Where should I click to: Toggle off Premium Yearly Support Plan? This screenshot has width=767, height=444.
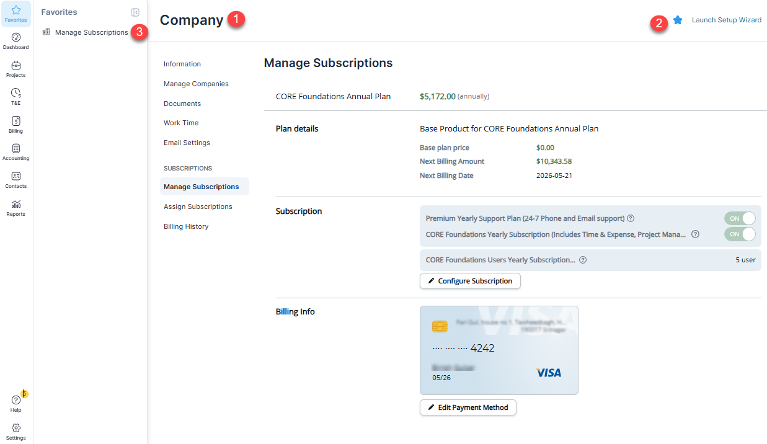point(740,218)
